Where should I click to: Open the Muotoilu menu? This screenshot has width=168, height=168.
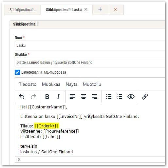click(x=92, y=84)
